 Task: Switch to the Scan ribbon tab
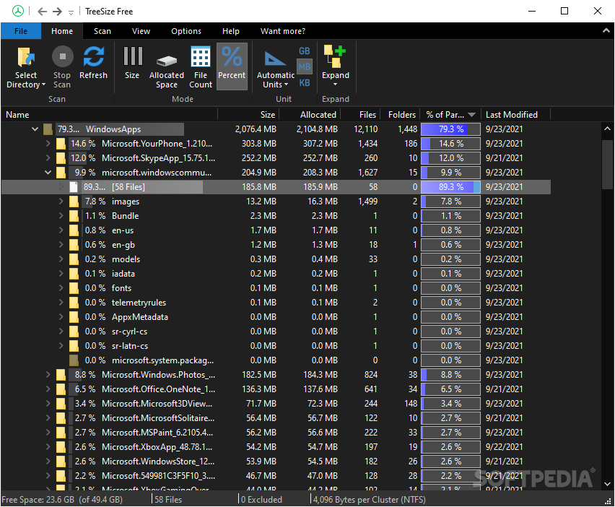point(102,31)
